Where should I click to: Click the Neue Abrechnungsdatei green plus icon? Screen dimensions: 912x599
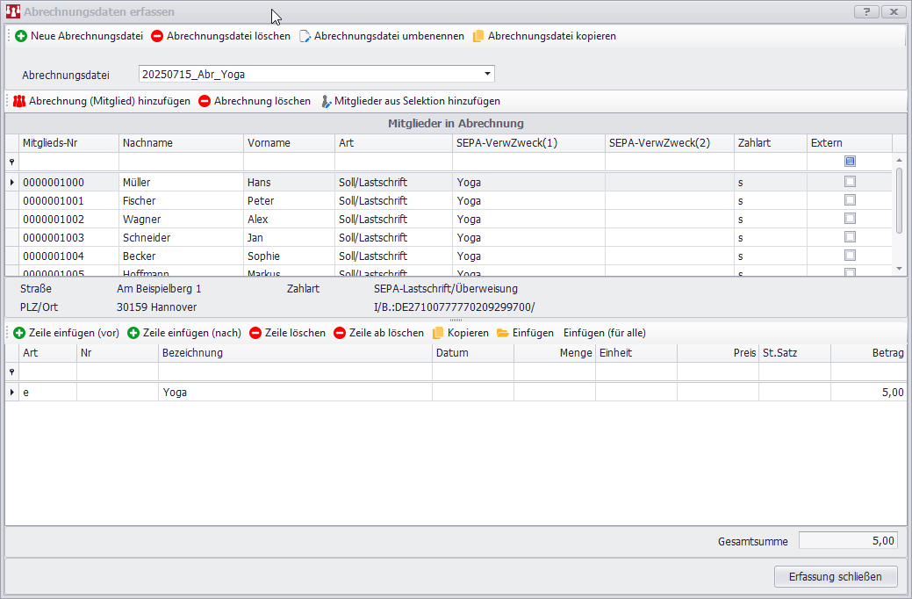21,37
